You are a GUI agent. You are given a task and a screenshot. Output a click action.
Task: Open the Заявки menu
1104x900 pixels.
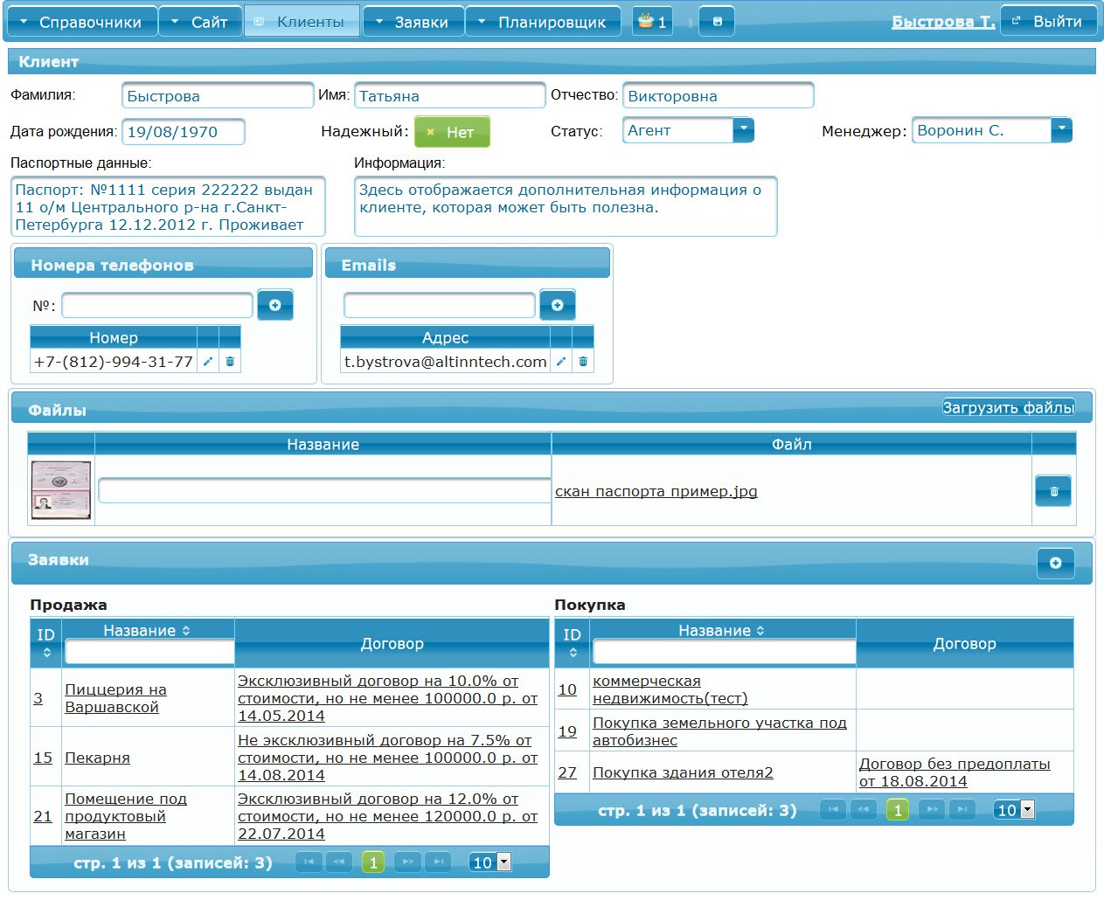coord(413,22)
